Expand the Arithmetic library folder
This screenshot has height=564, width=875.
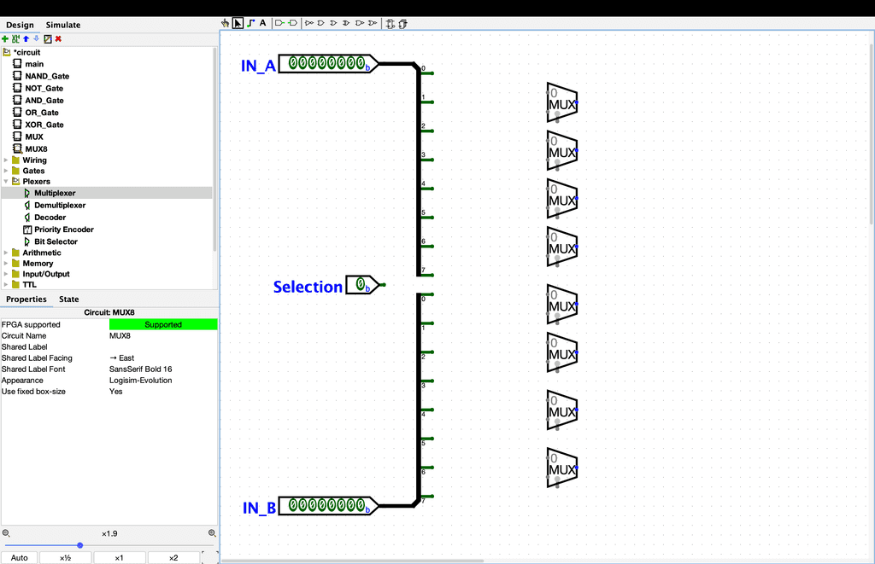[x=7, y=253]
